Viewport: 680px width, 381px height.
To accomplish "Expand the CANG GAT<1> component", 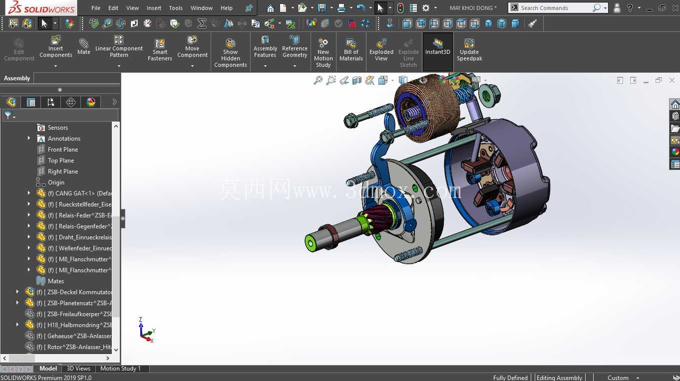I will click(29, 193).
